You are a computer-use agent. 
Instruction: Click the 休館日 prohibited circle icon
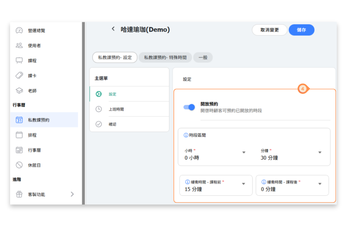point(19,165)
